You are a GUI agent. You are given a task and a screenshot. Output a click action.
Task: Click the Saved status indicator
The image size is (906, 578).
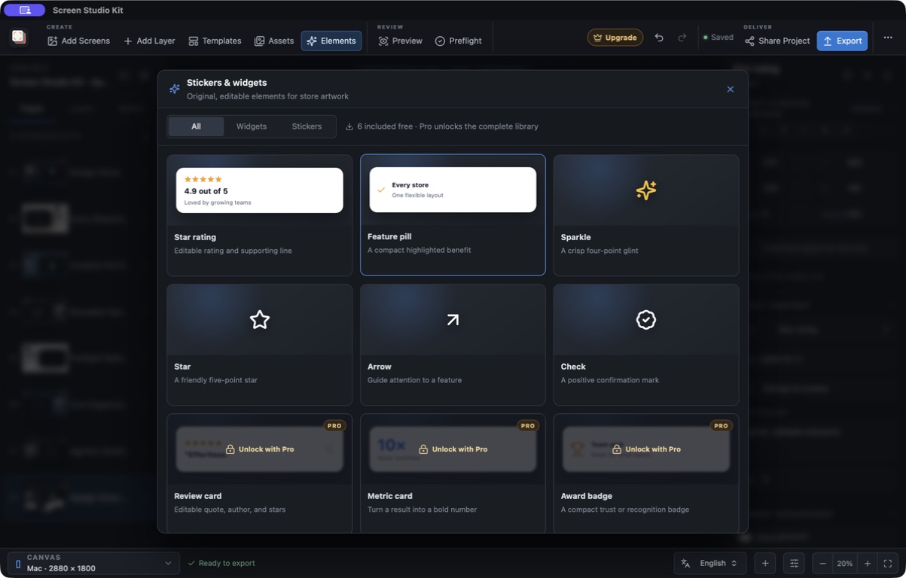click(x=718, y=38)
